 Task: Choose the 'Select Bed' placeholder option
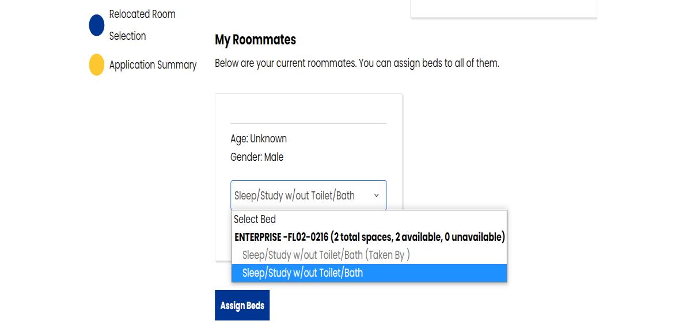click(255, 220)
